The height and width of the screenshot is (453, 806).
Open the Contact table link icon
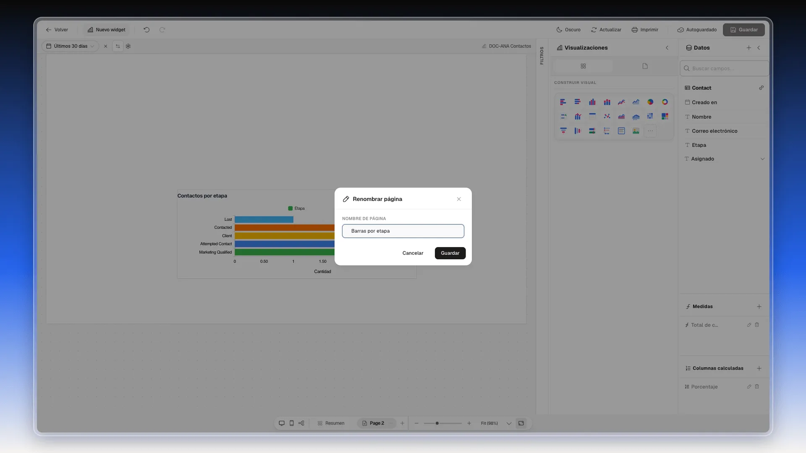[762, 88]
